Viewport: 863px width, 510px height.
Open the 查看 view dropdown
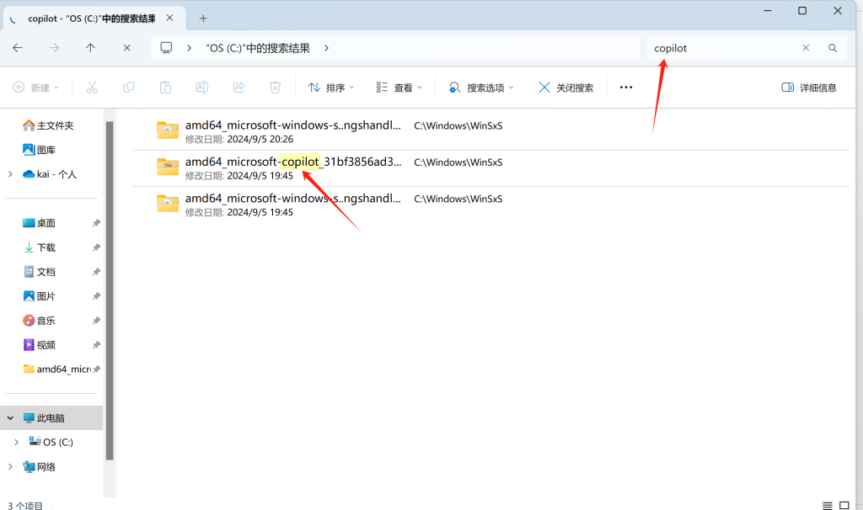click(399, 87)
